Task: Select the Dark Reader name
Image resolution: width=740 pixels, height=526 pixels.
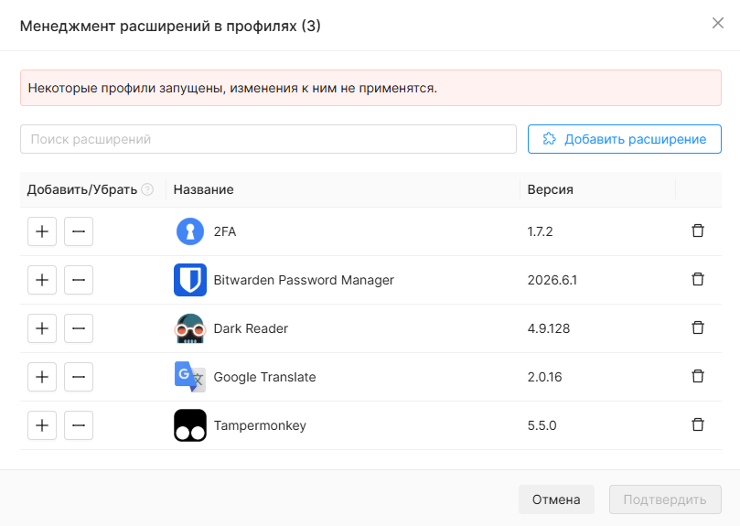Action: click(x=251, y=328)
